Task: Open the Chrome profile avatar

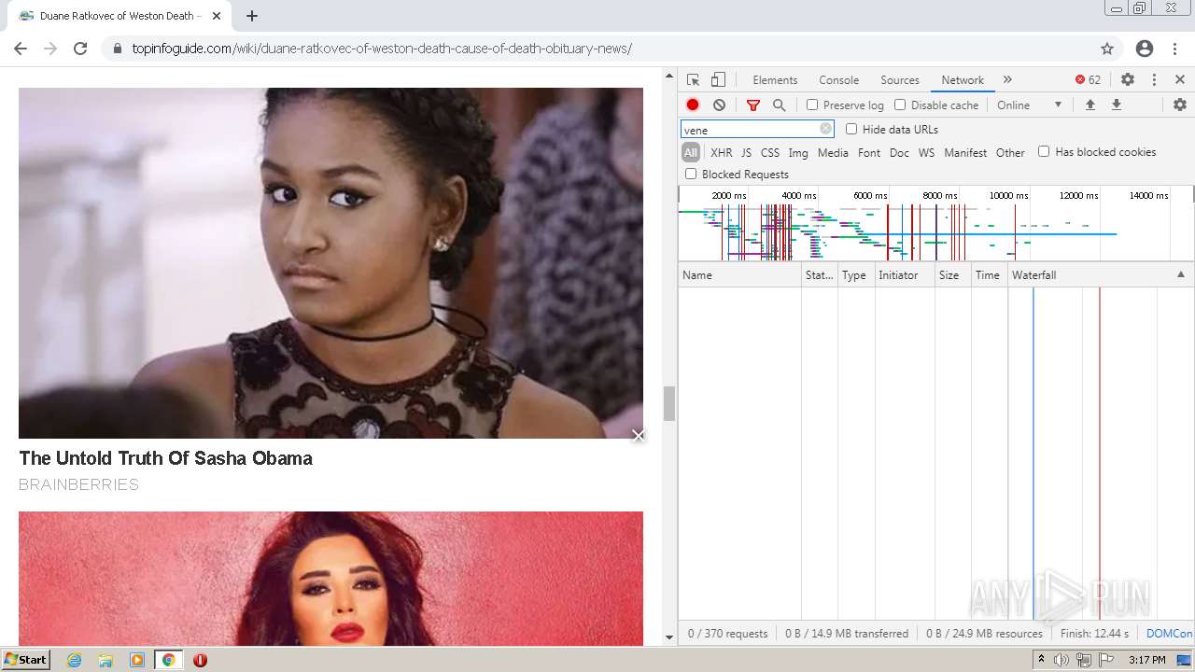Action: [1145, 49]
